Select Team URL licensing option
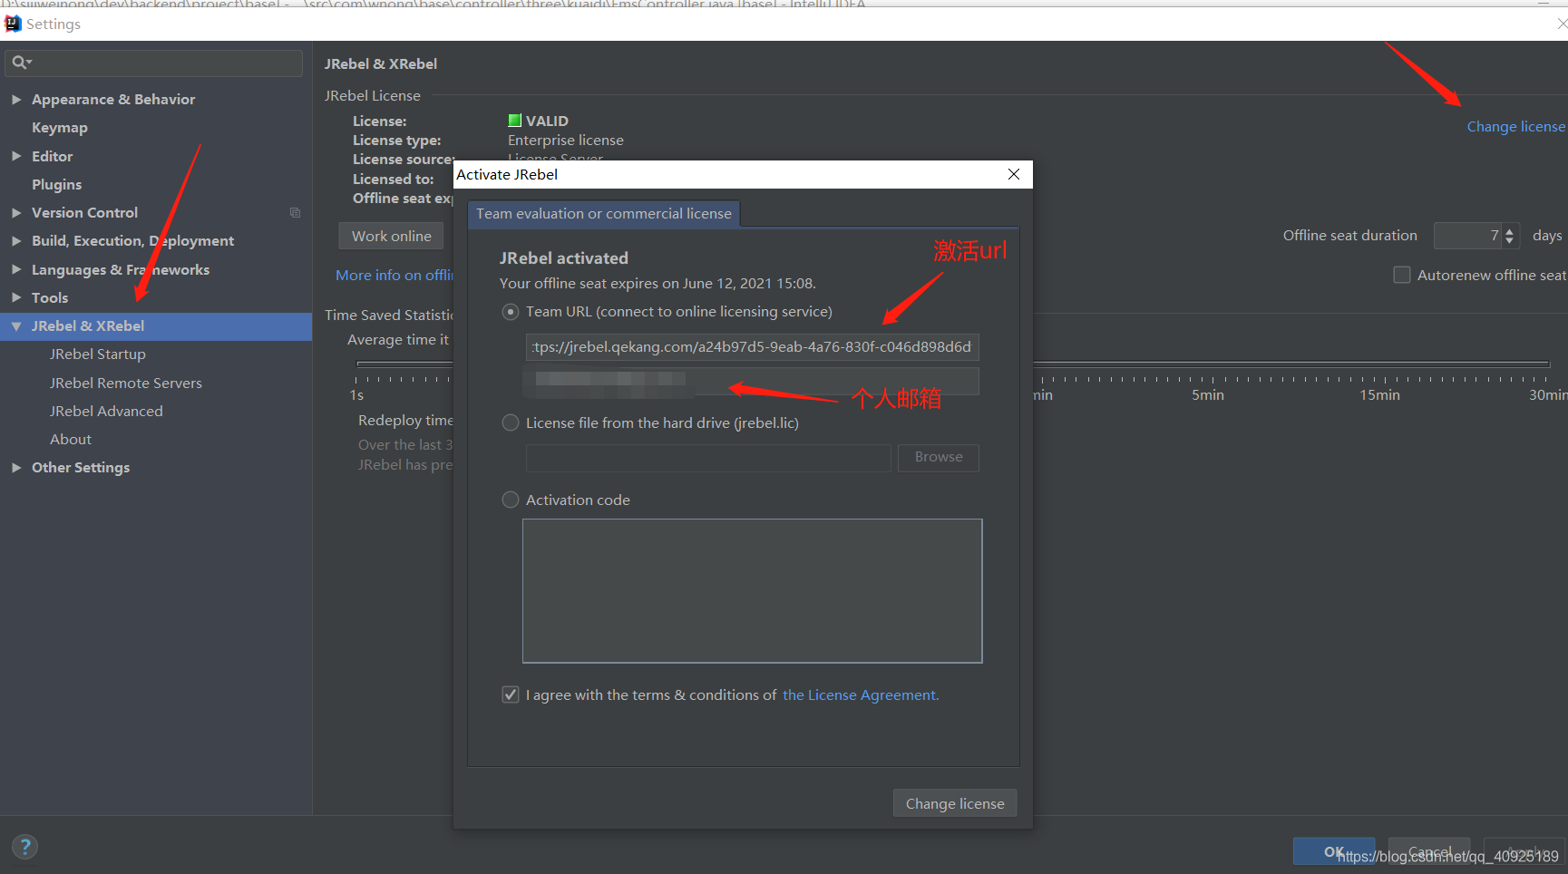1568x874 pixels. click(x=511, y=312)
